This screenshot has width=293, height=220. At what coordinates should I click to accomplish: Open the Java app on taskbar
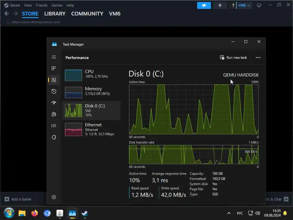[x=60, y=213]
